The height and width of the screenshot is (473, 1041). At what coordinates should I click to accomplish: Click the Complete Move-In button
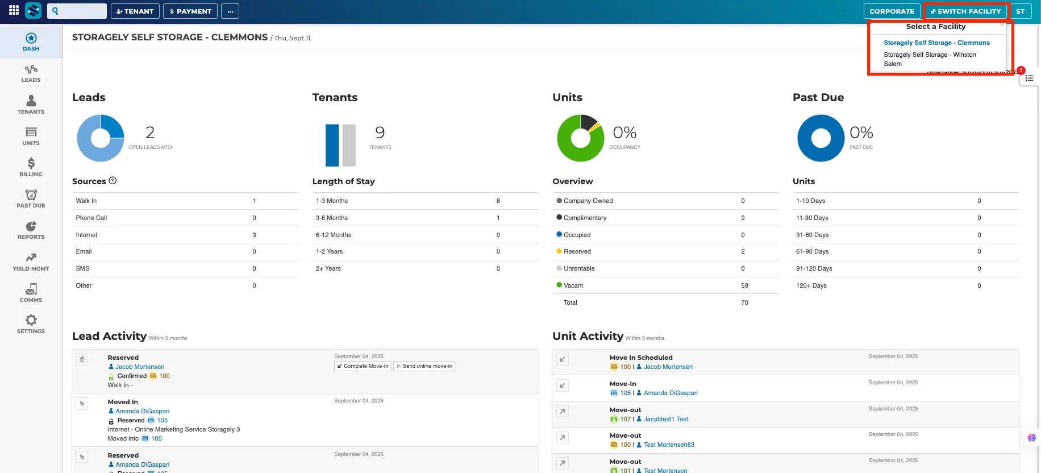[363, 366]
